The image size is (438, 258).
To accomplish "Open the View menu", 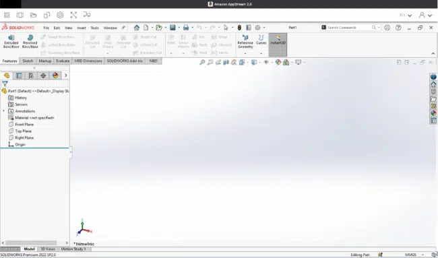I will click(69, 28).
